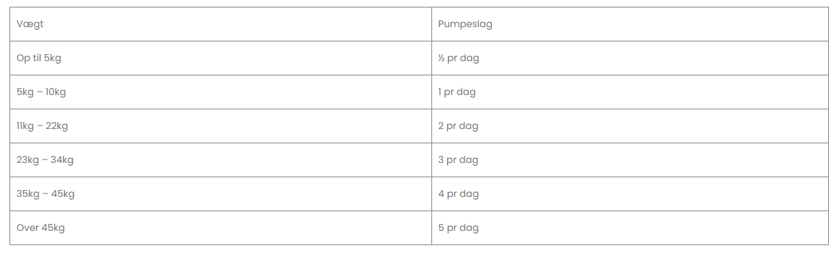Select the '23kg – 34kg' cell
The width and height of the screenshot is (837, 254).
pos(221,160)
